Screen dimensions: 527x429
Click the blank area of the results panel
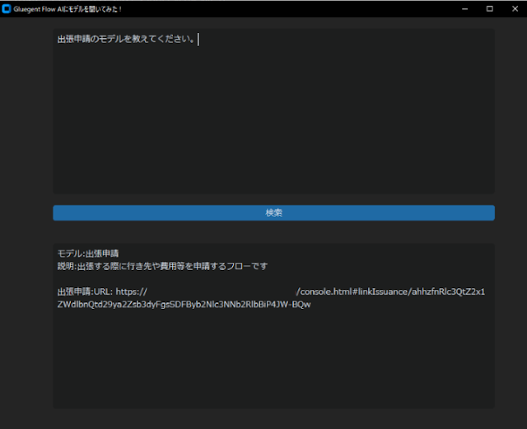coord(273,362)
